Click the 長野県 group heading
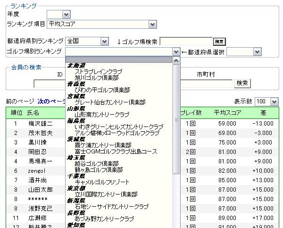 (76, 212)
